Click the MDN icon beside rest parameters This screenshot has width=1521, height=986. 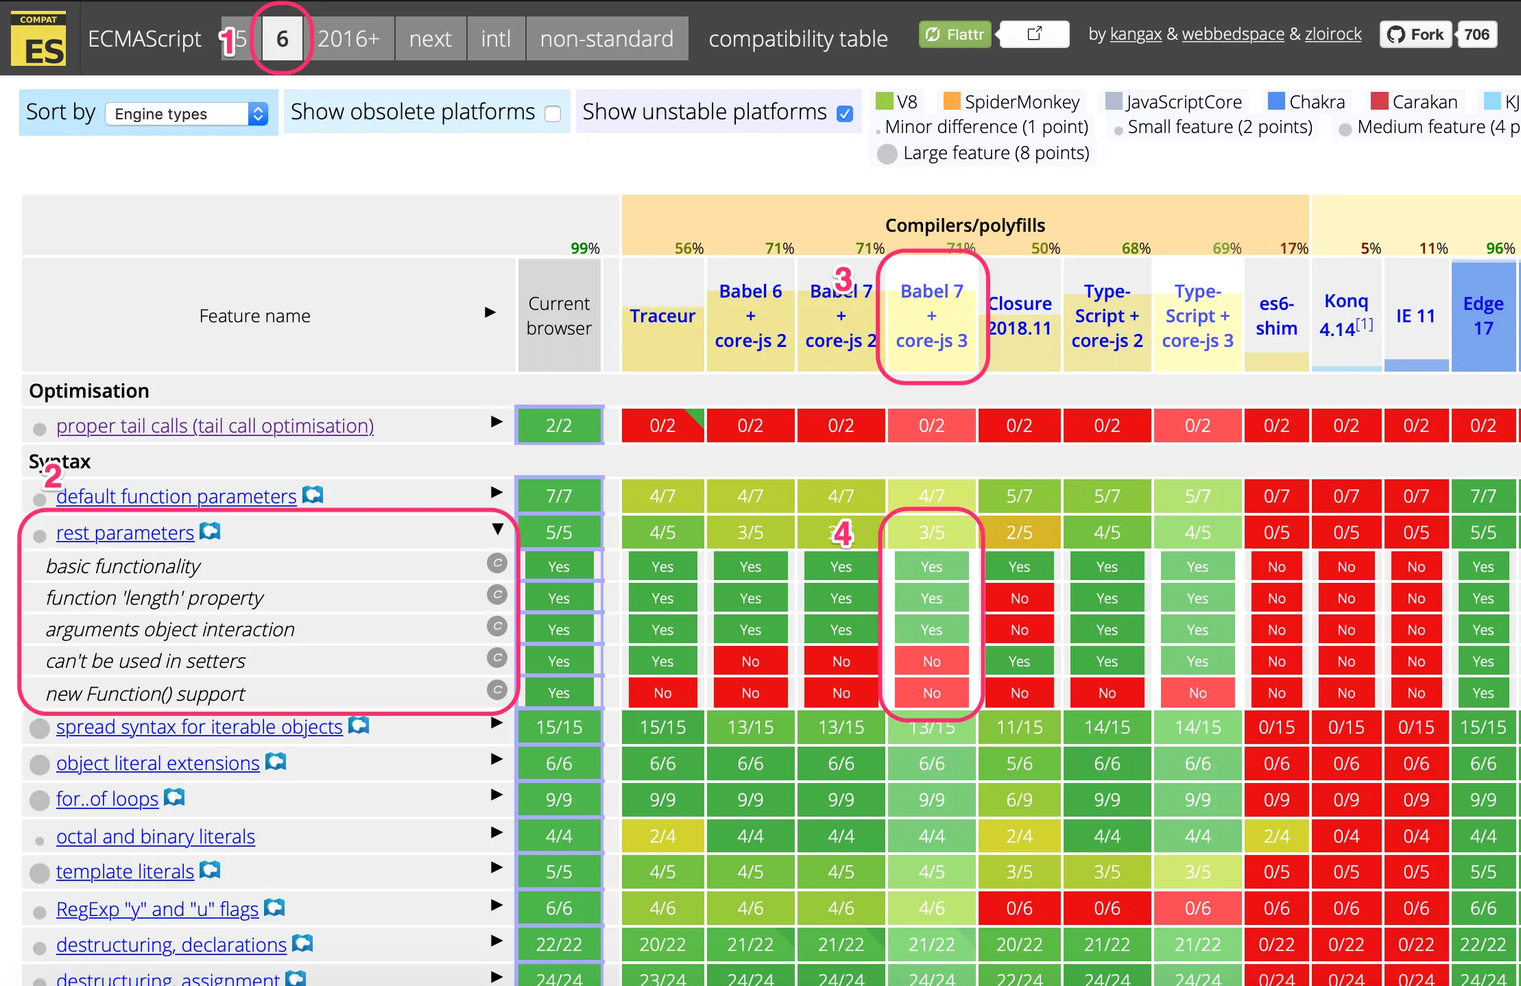click(210, 531)
